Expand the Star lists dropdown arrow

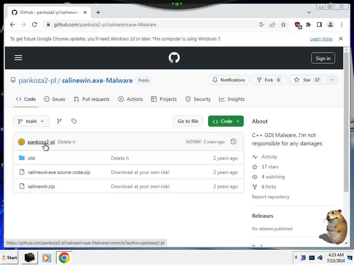[332, 80]
